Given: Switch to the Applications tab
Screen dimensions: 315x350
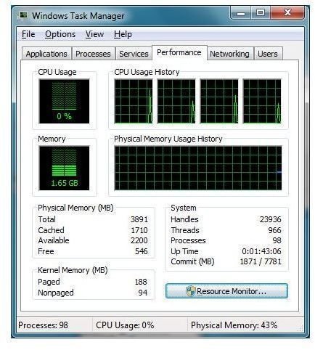Looking at the screenshot, I should tap(46, 54).
